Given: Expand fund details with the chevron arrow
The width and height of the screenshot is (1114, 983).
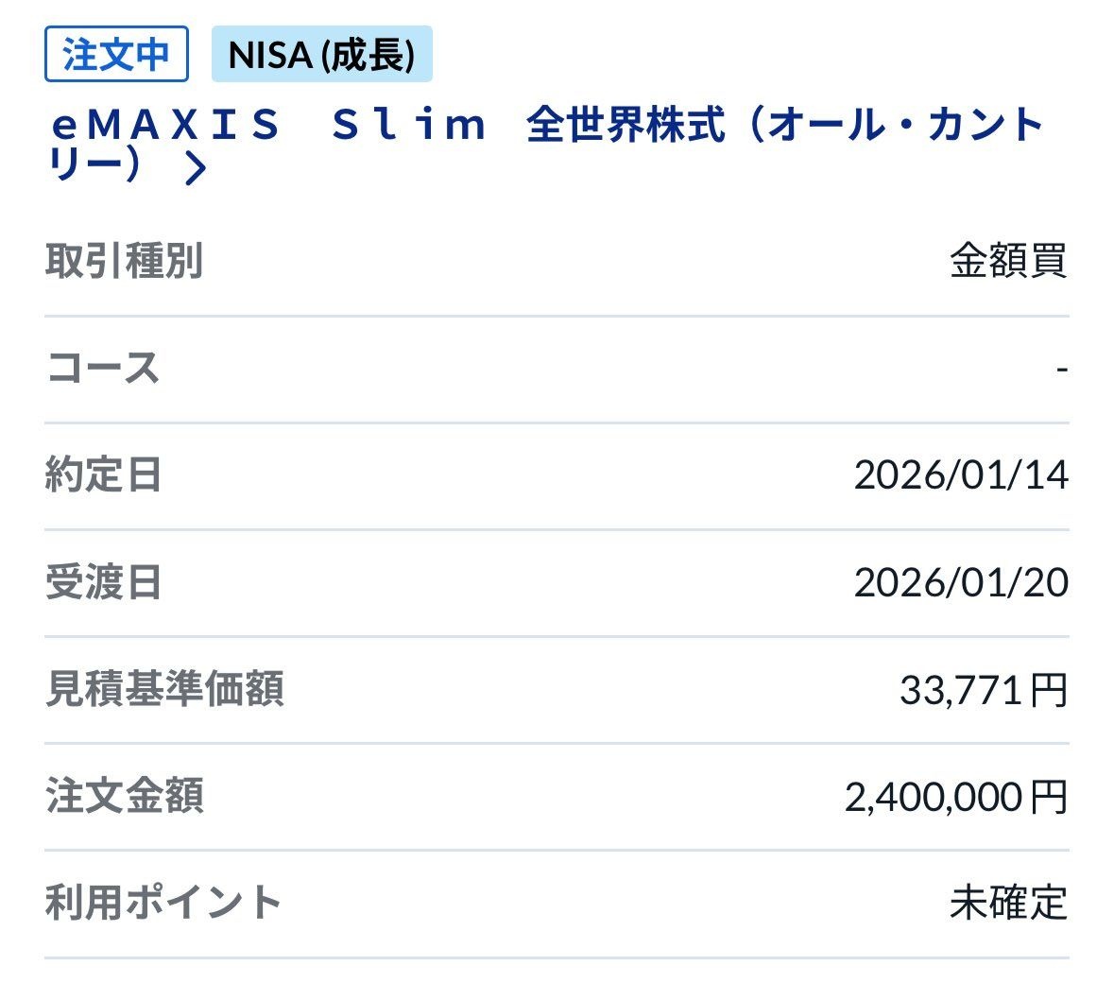Looking at the screenshot, I should click(196, 168).
